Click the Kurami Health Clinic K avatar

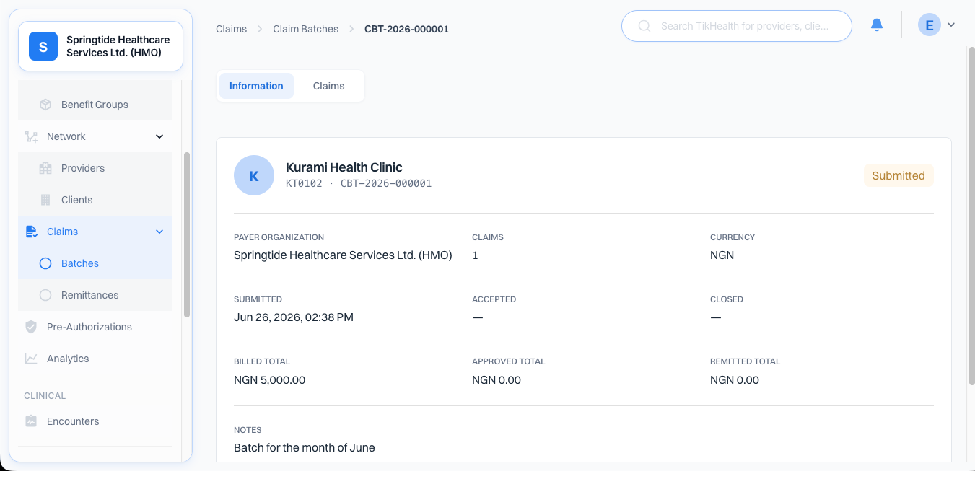click(254, 175)
